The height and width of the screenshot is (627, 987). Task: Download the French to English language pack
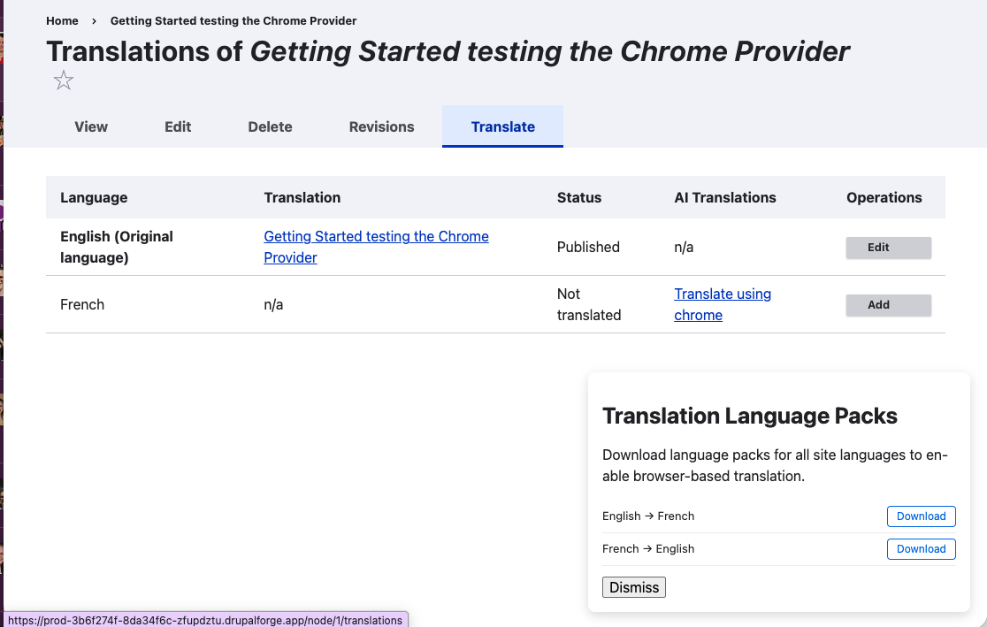point(921,548)
